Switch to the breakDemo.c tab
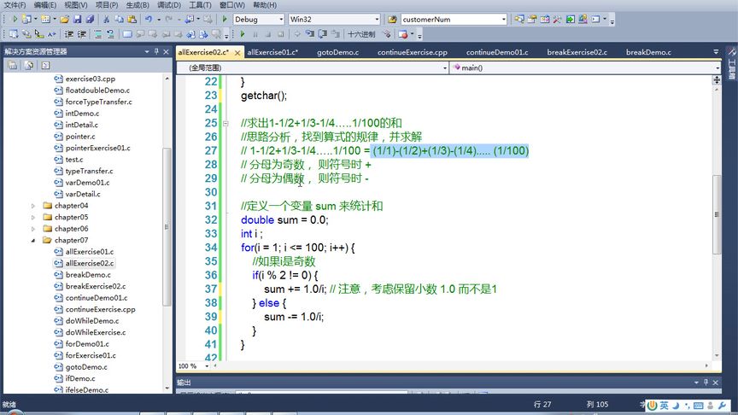Viewport: 738px width, 415px height. 648,52
